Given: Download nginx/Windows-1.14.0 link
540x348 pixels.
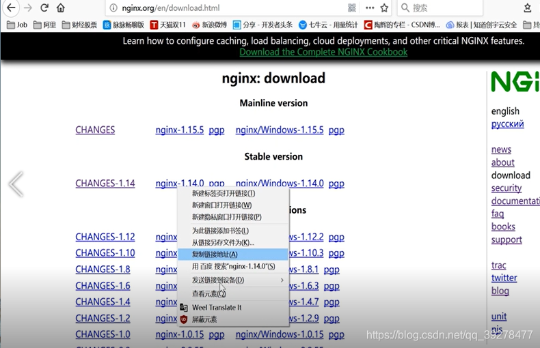Looking at the screenshot, I should point(280,184).
